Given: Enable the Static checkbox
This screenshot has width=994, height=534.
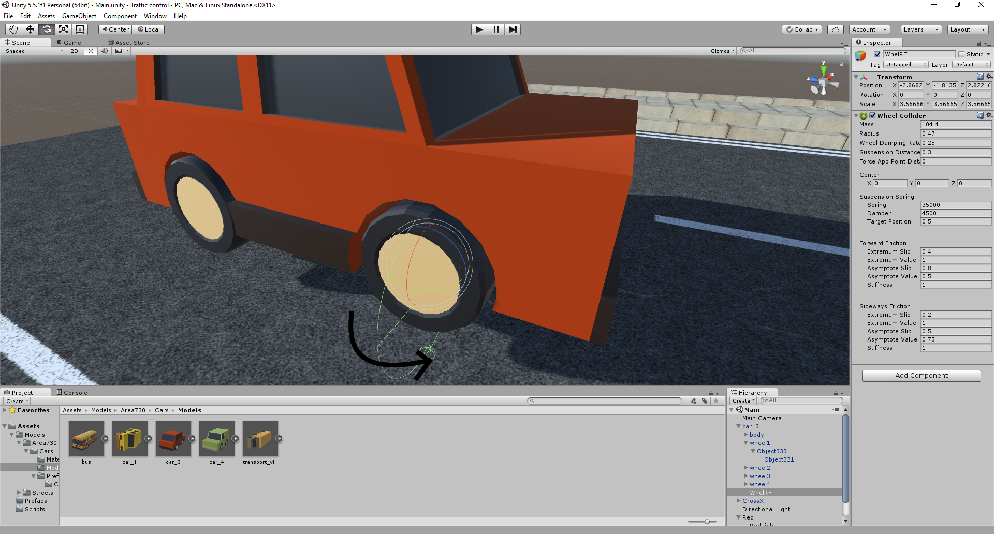Looking at the screenshot, I should point(961,54).
